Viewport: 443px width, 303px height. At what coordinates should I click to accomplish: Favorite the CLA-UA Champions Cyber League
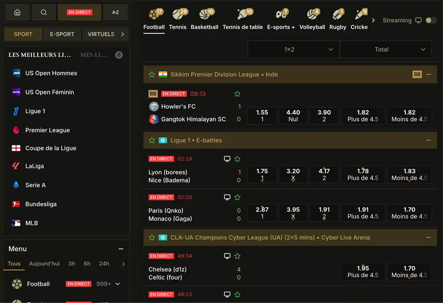pyautogui.click(x=152, y=238)
